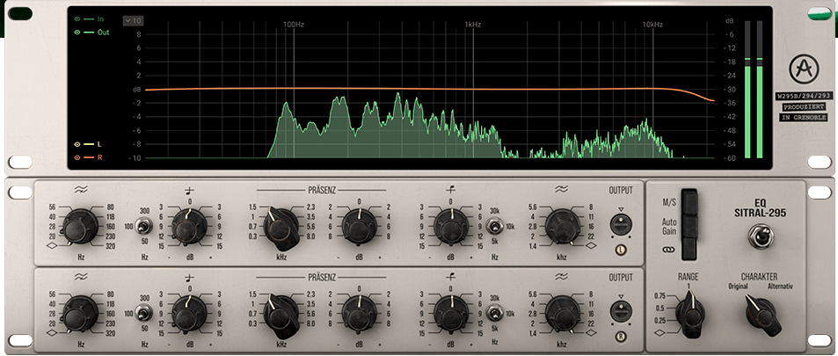Viewport: 838px width, 356px height.
Task: Click the R channel low-pass khz knob
Action: click(562, 313)
